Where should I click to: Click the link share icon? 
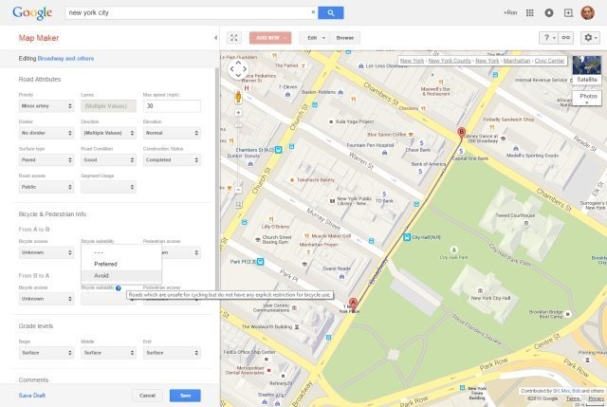[x=566, y=38]
